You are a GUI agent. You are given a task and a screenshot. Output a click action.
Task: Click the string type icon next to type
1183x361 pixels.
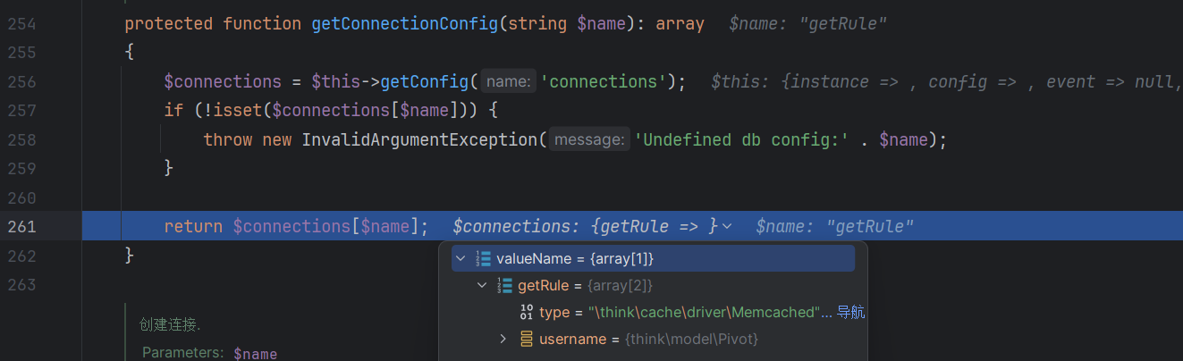527,312
